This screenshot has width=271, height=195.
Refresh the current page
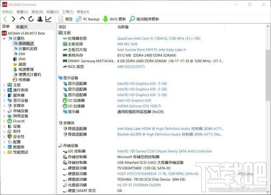(x=31, y=19)
